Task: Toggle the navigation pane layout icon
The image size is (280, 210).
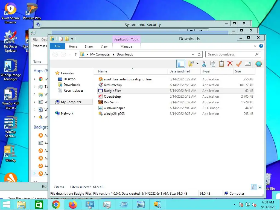Action: [181, 64]
